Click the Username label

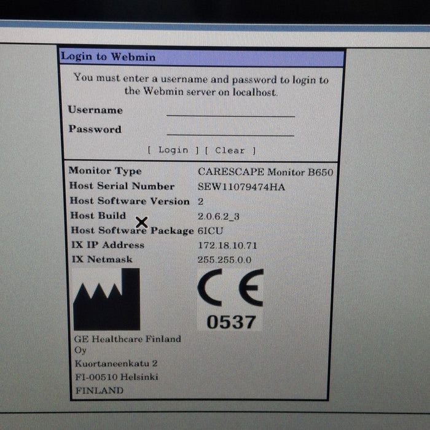[95, 110]
